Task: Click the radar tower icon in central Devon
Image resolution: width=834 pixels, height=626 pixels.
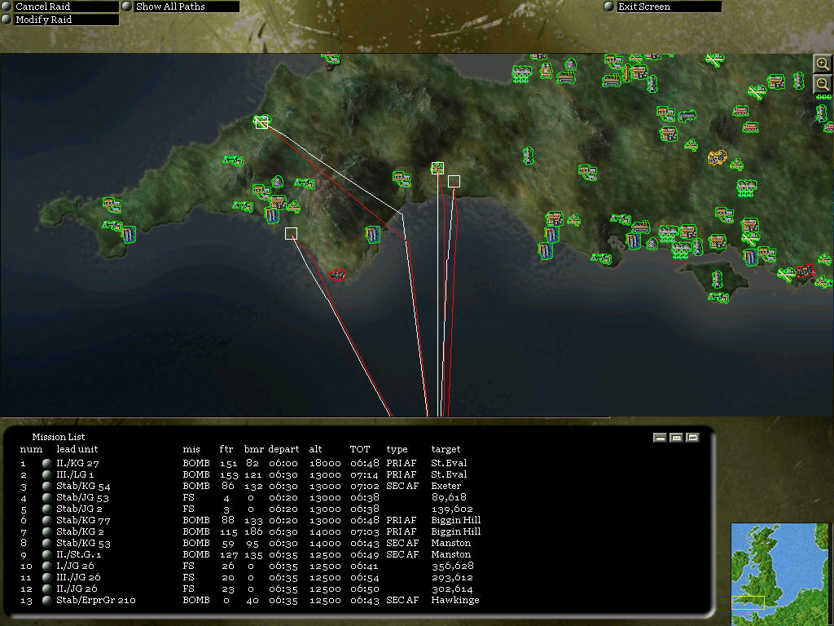Action: (x=528, y=156)
